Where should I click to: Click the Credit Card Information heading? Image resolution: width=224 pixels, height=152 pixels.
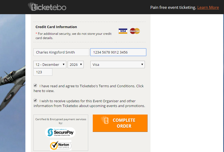pos(56,27)
